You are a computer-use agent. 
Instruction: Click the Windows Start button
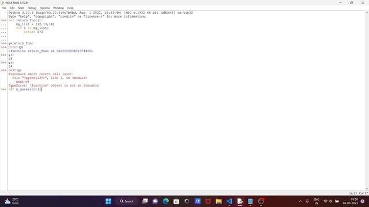[x=108, y=201]
